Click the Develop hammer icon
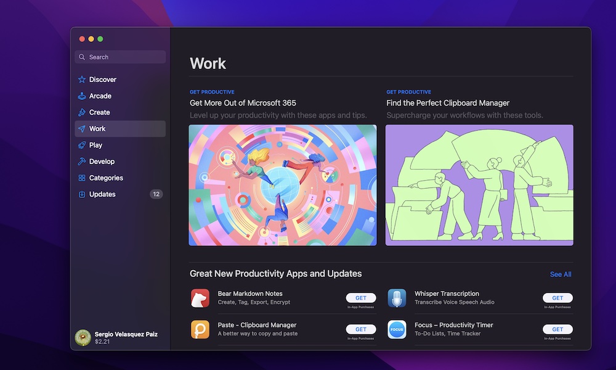Image resolution: width=616 pixels, height=370 pixels. pyautogui.click(x=82, y=162)
